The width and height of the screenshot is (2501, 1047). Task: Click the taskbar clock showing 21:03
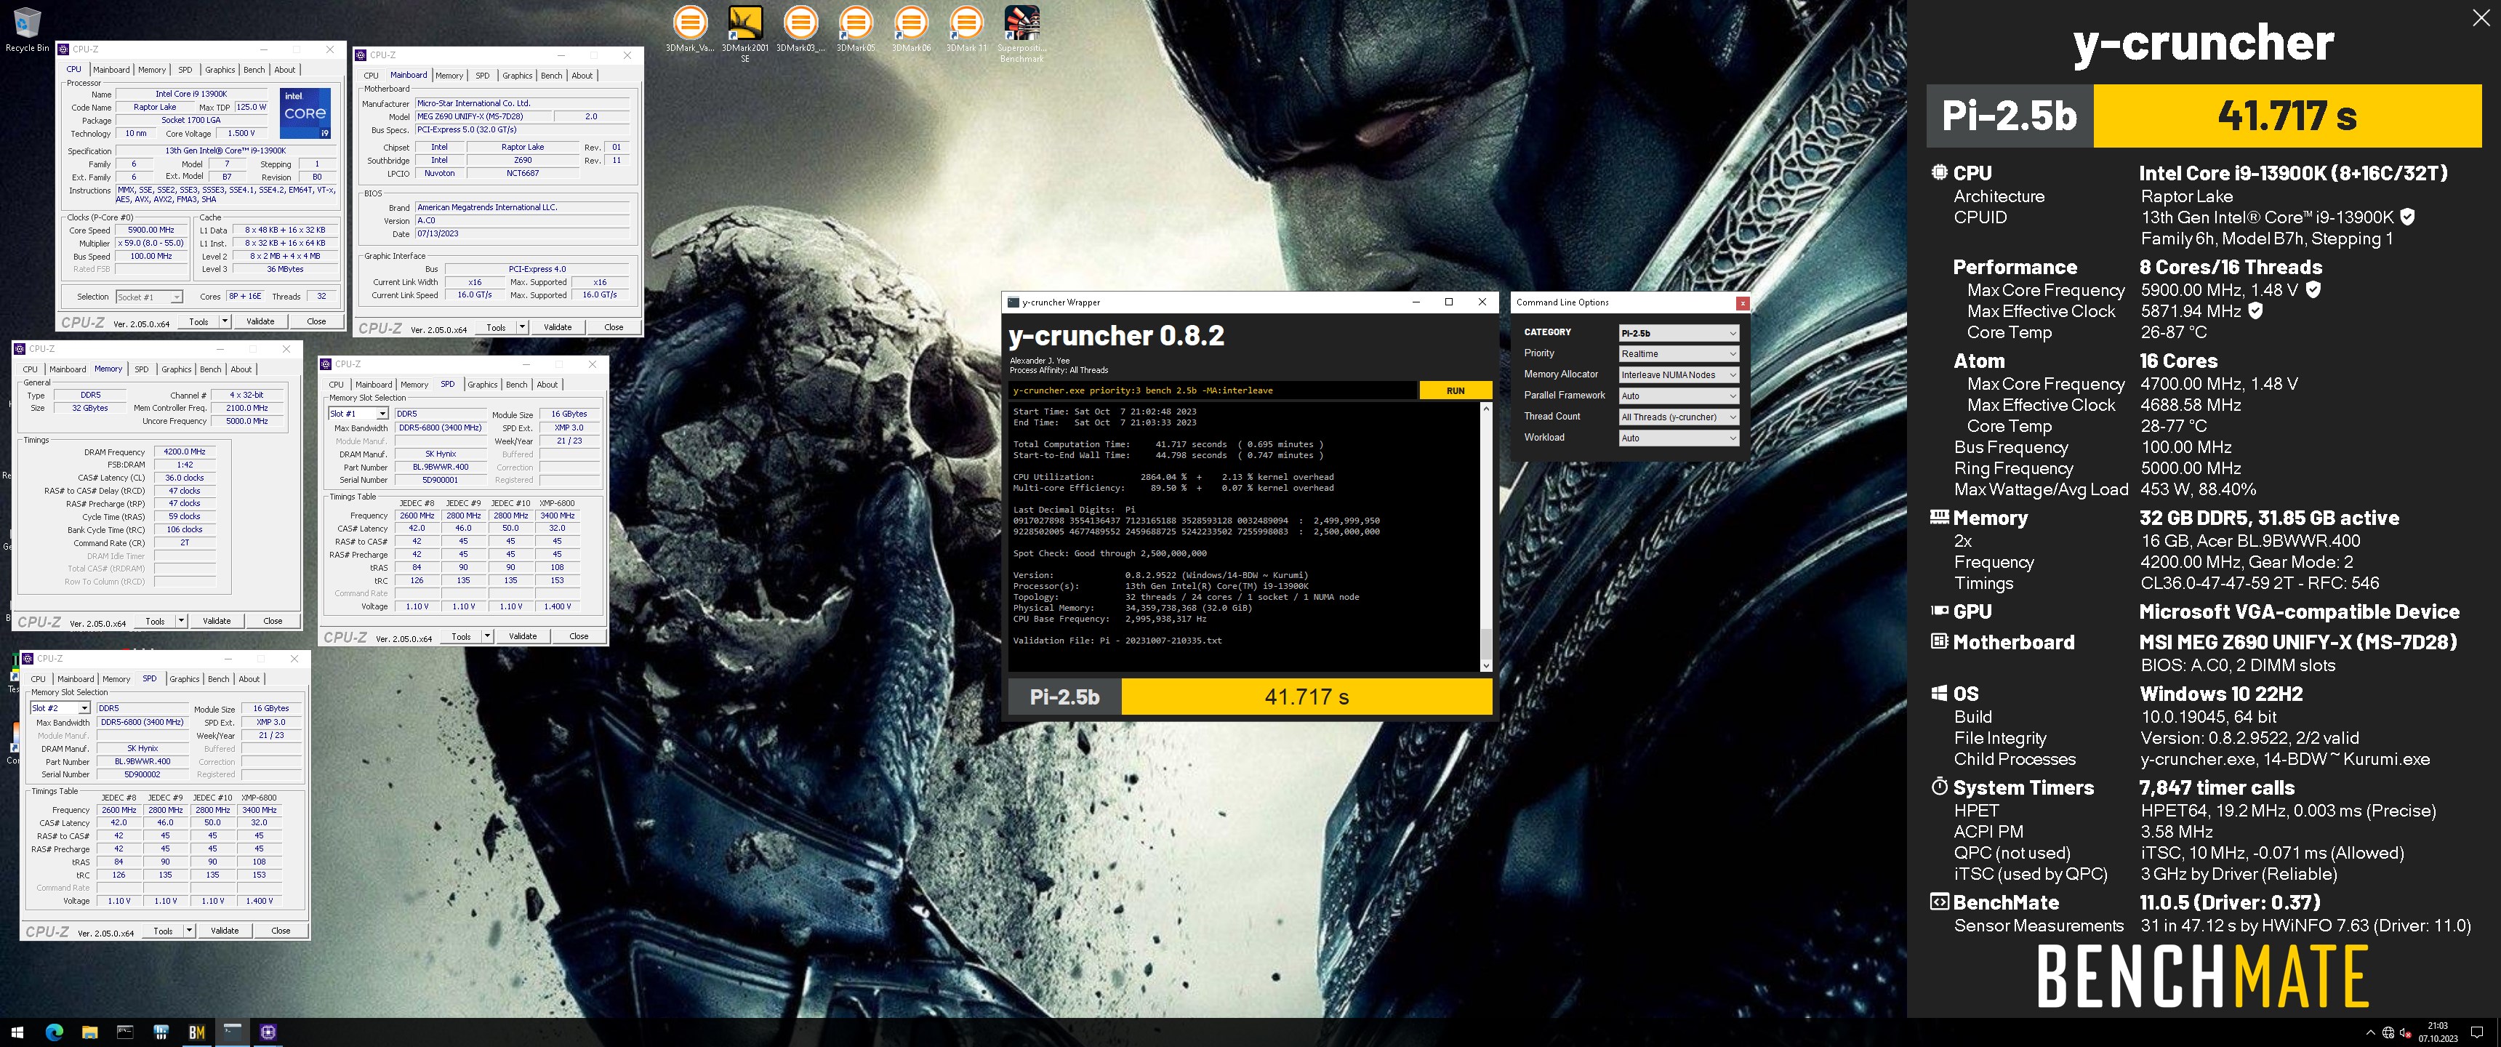(2438, 1032)
